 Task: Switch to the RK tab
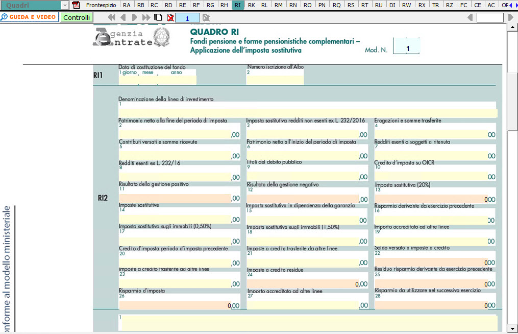[x=252, y=5]
